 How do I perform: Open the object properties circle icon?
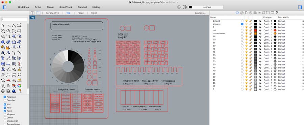tap(242, 13)
